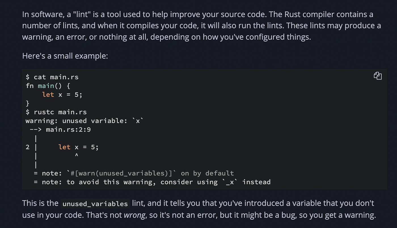Click the '$ rustc main.rs' command line

(56, 112)
